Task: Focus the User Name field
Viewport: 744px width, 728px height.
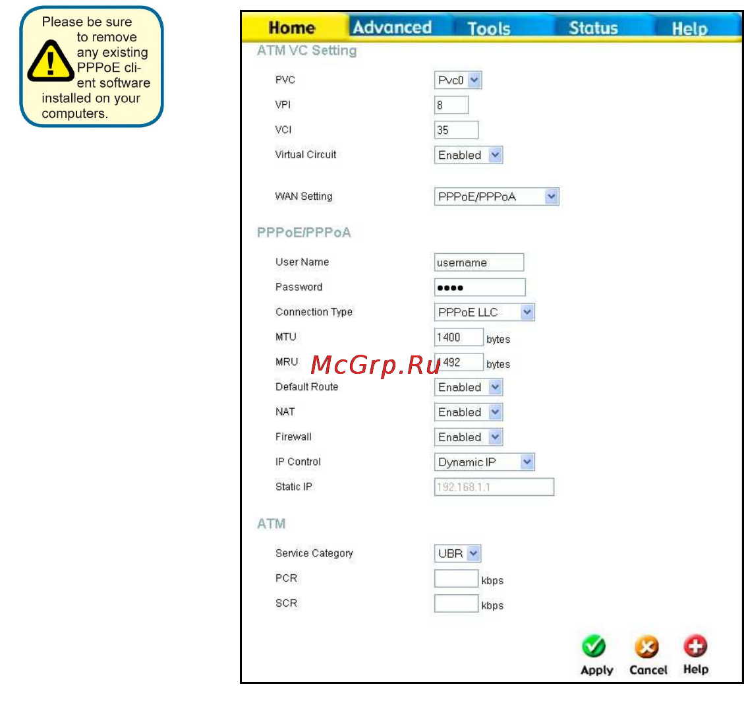Action: tap(479, 262)
